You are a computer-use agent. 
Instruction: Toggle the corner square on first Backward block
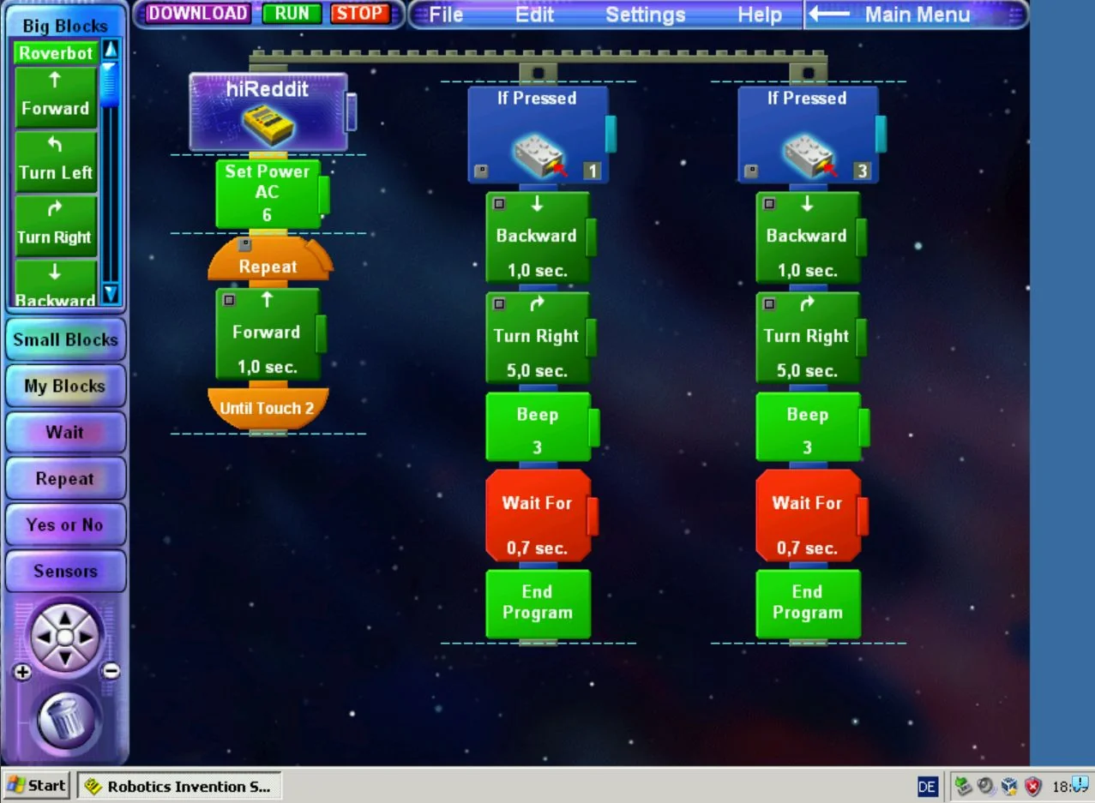[499, 204]
